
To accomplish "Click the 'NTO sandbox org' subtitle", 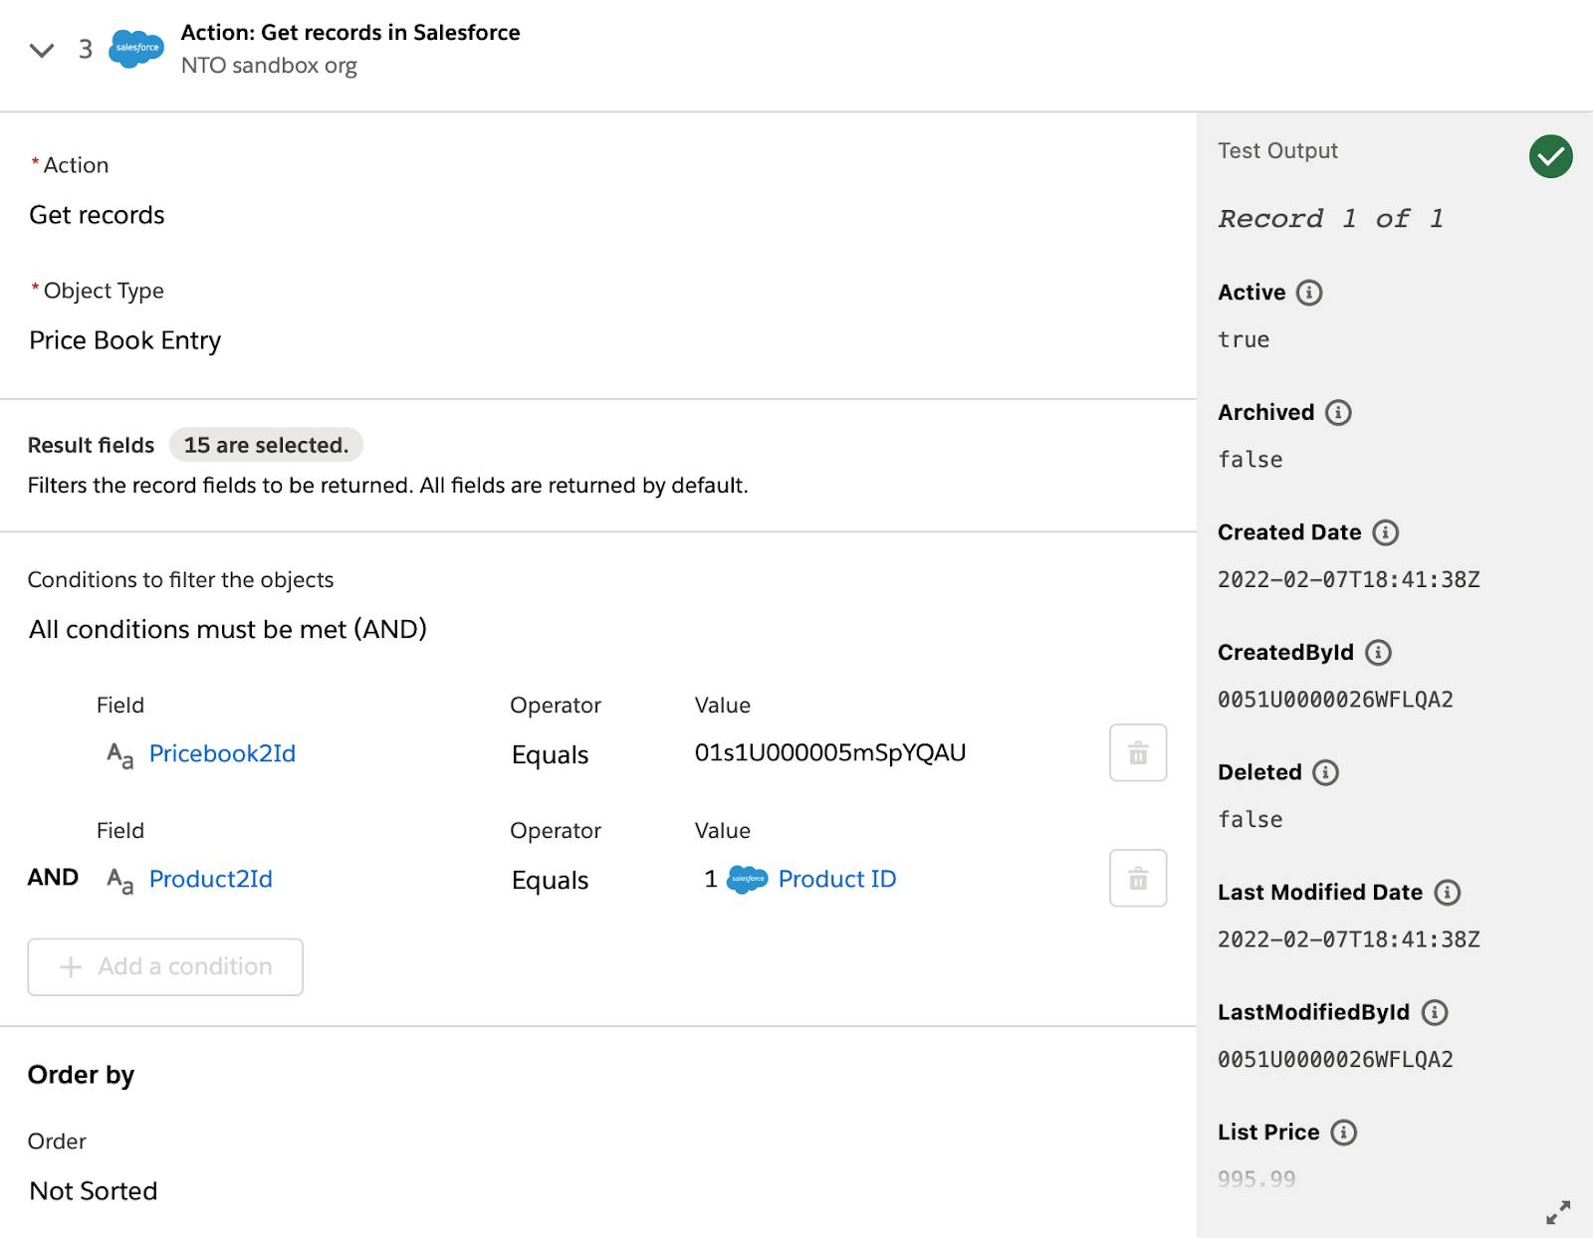I will [x=269, y=66].
